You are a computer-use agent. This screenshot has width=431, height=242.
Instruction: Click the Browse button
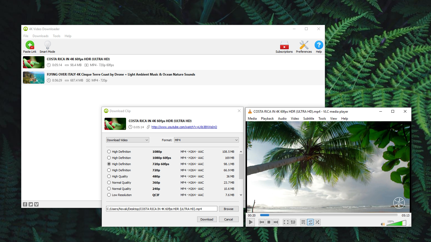tap(228, 209)
